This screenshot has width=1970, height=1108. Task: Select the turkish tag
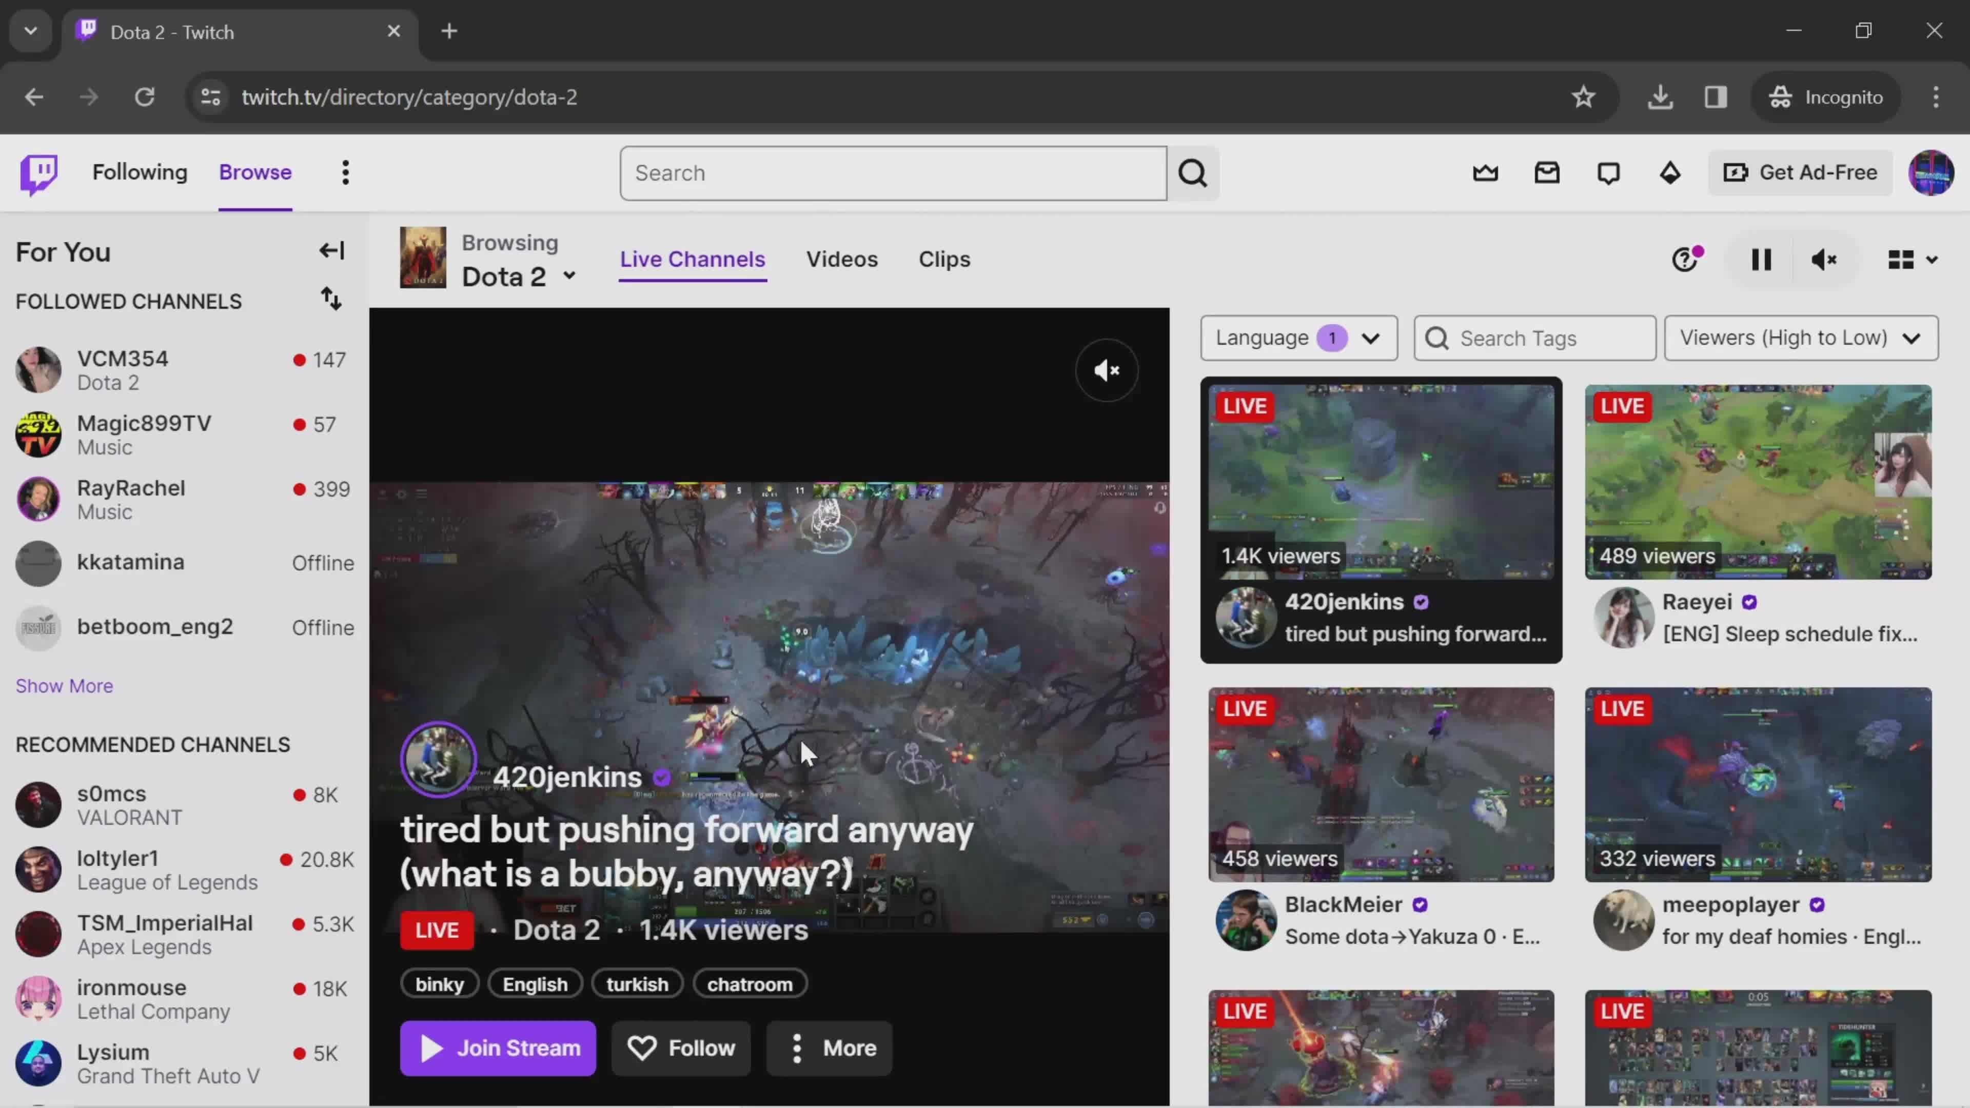[637, 984]
